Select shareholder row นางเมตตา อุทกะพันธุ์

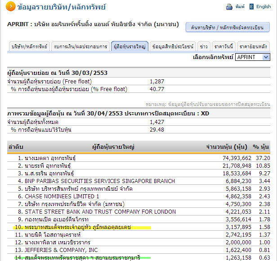point(138,158)
